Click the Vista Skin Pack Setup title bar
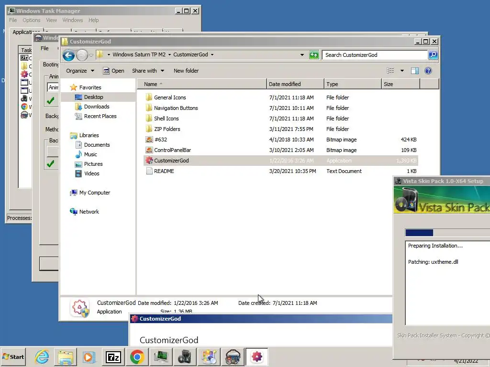 [442, 181]
